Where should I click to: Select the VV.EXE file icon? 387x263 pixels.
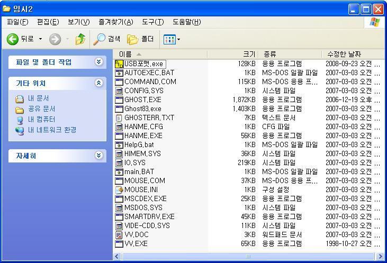click(119, 244)
